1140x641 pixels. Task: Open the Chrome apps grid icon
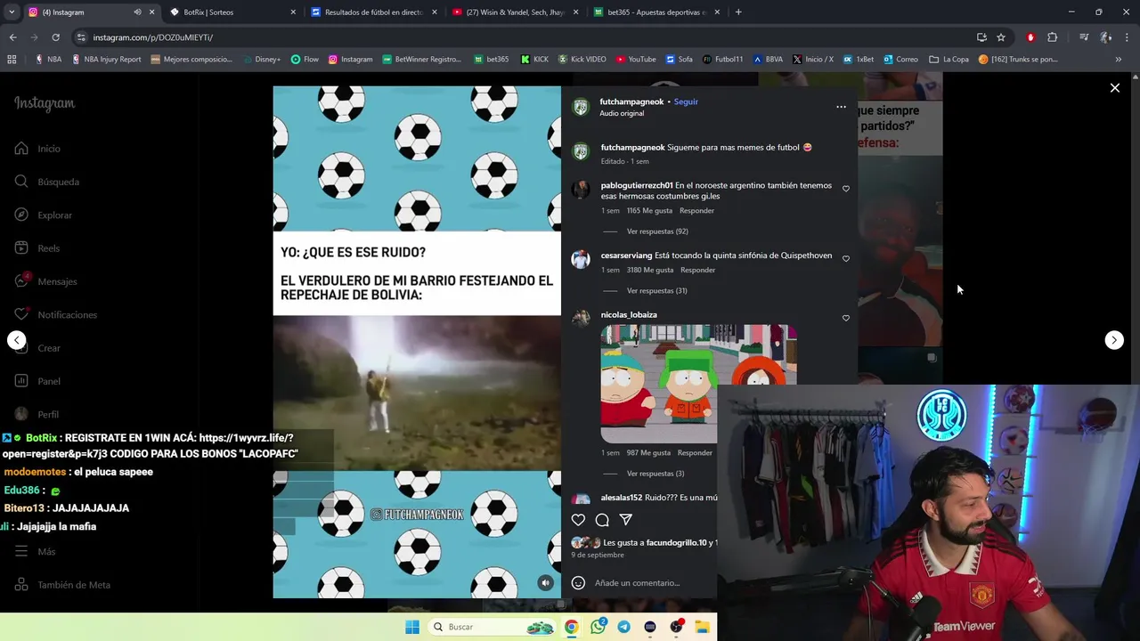(x=12, y=60)
